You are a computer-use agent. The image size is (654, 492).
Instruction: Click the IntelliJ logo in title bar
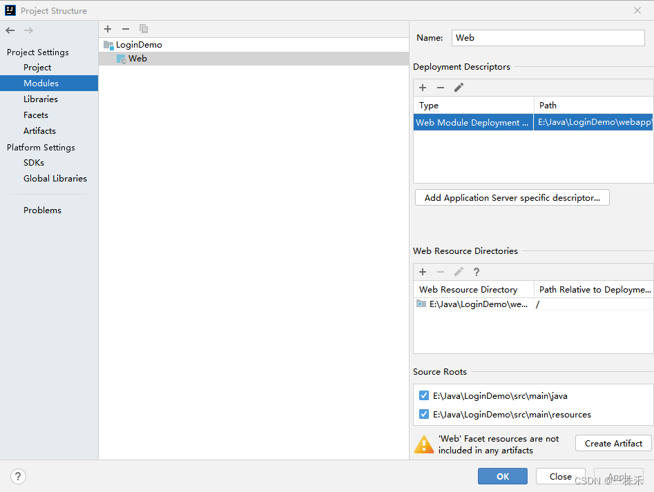pos(10,10)
